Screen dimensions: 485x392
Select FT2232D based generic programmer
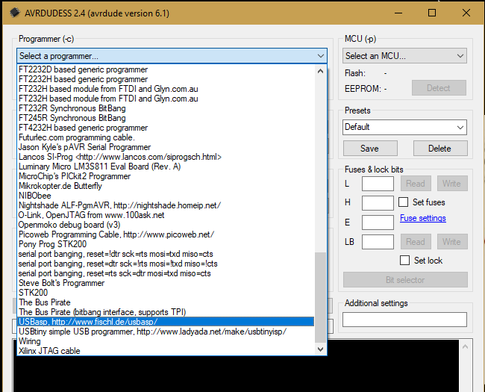pos(166,69)
